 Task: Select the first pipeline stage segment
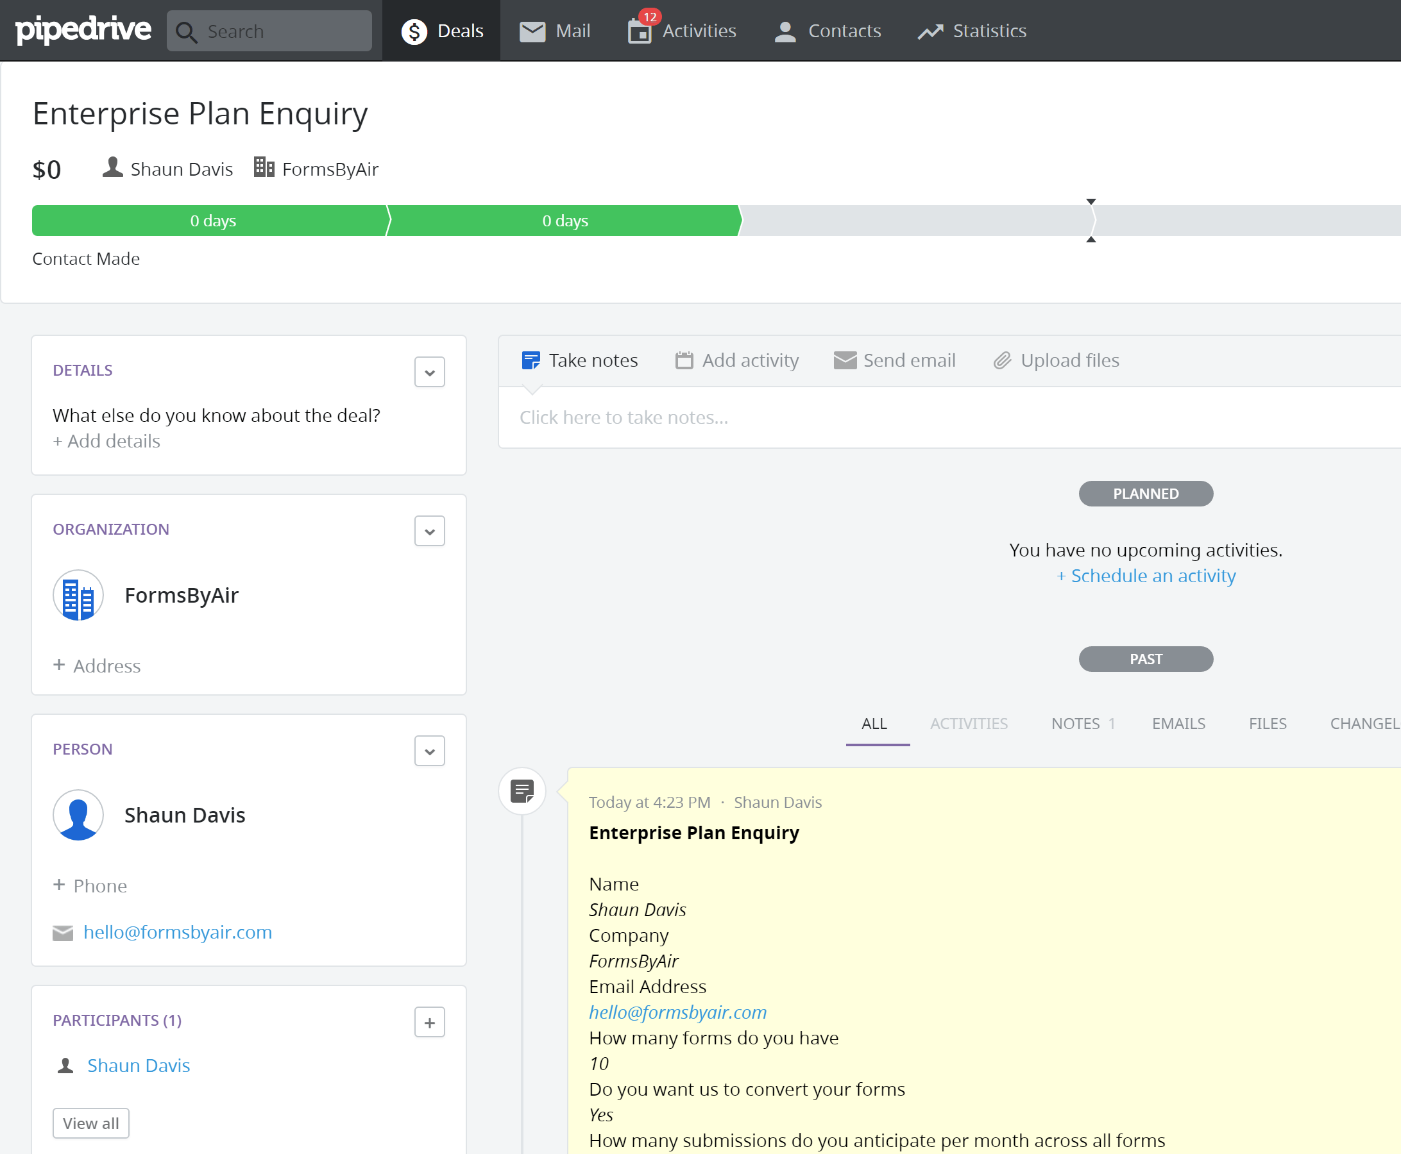pyautogui.click(x=212, y=221)
